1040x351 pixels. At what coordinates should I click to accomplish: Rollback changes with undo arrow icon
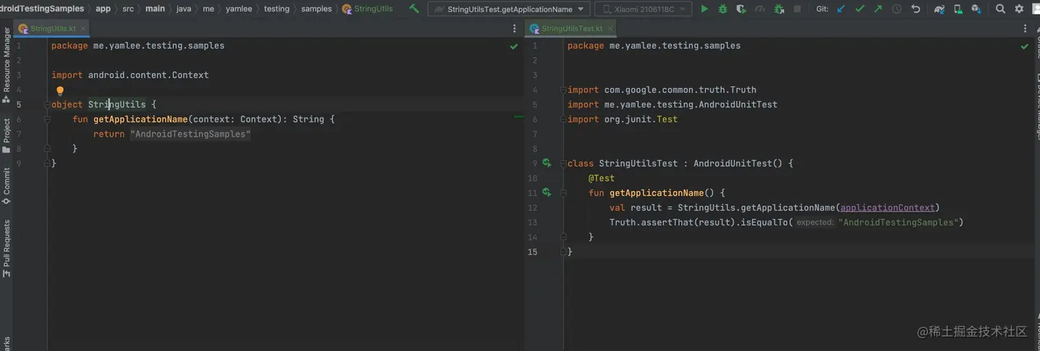pos(916,9)
